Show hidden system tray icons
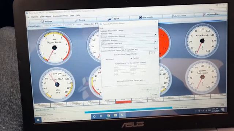This screenshot has width=234, height=131. pyautogui.click(x=196, y=111)
